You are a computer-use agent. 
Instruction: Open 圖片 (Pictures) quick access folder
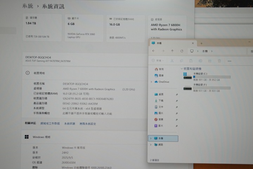pos(159,113)
